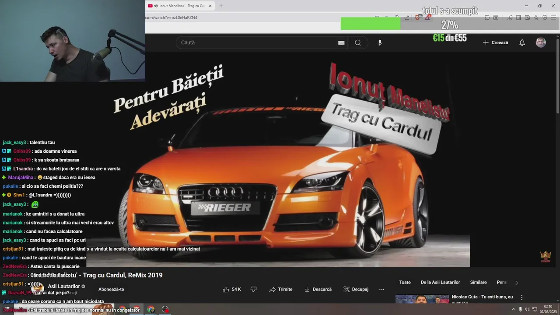Open browser extensions puzzle icon
The image size is (560, 315).
pos(487,17)
